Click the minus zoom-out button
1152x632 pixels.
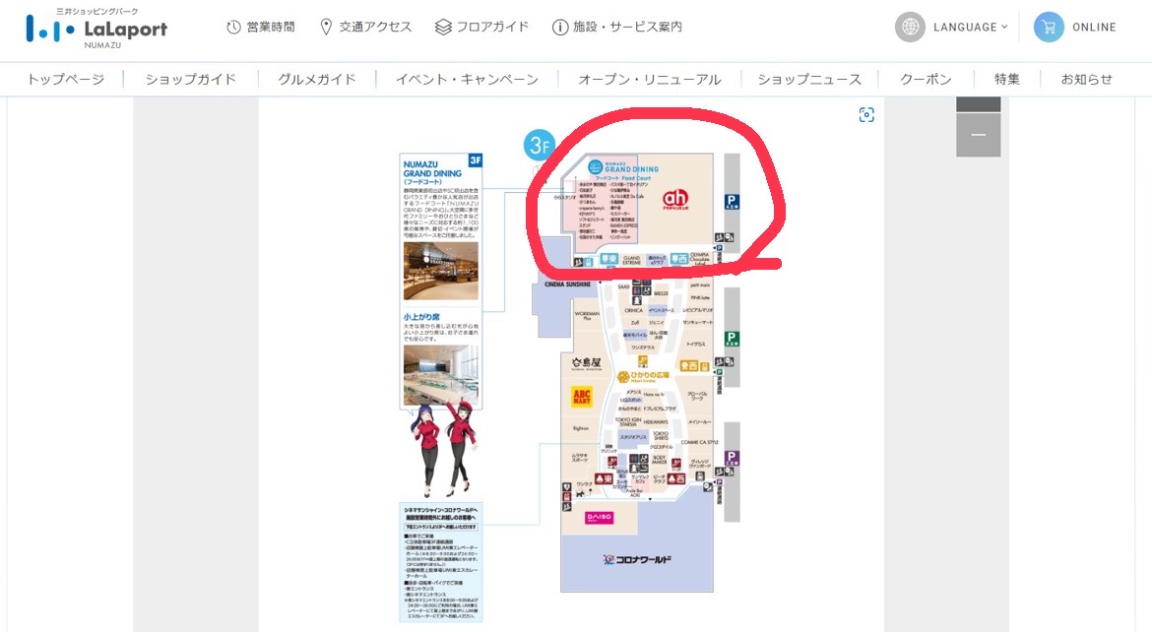click(x=978, y=135)
